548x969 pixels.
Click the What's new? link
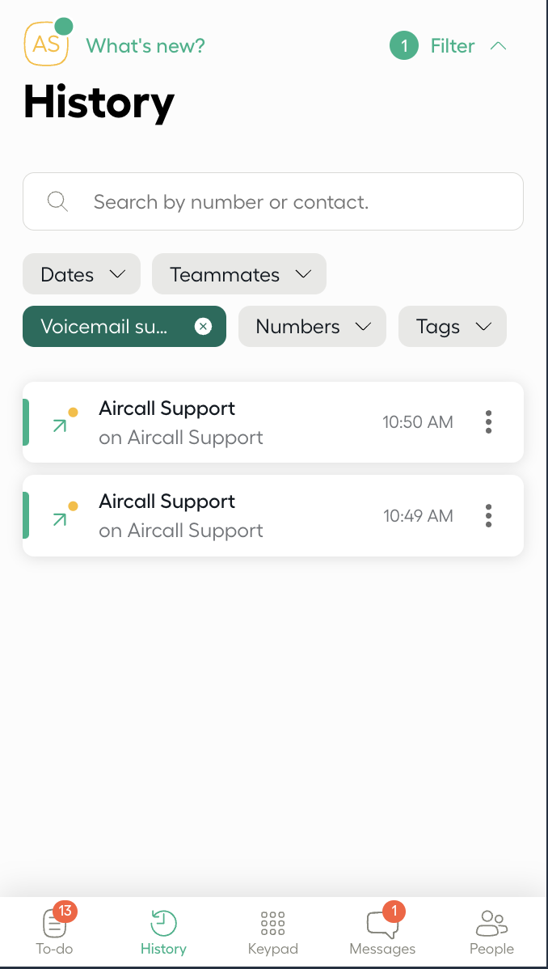(x=145, y=46)
